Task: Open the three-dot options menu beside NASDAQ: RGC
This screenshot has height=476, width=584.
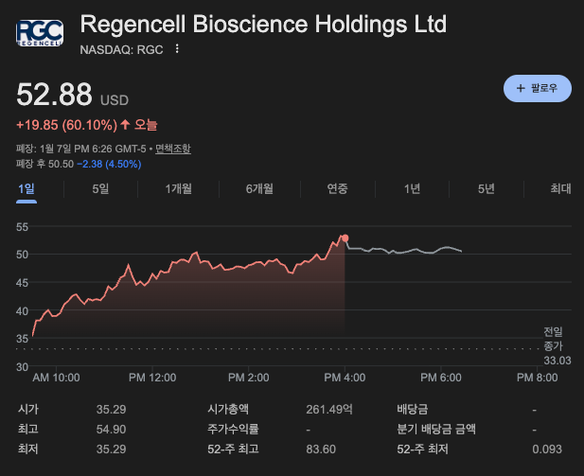Action: coord(177,49)
